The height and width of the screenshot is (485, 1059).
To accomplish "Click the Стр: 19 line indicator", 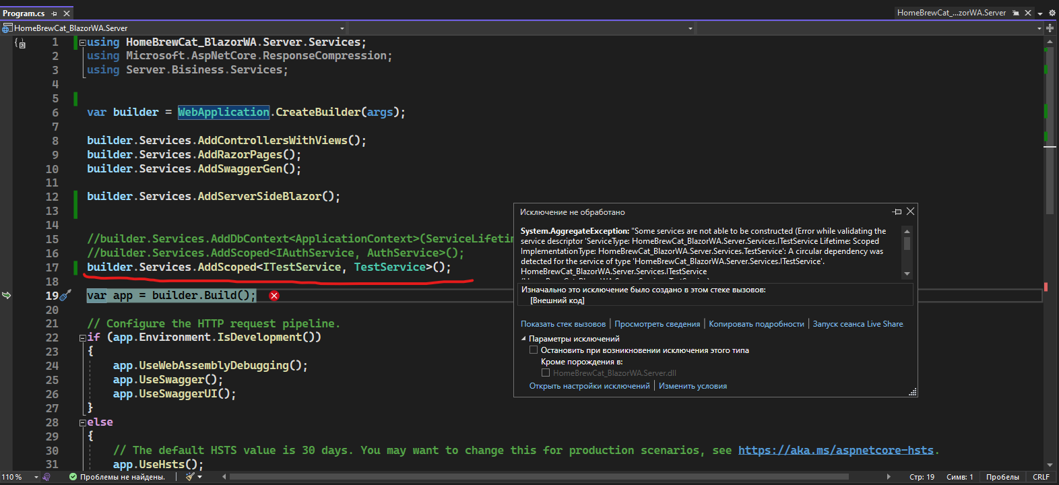I will [922, 477].
